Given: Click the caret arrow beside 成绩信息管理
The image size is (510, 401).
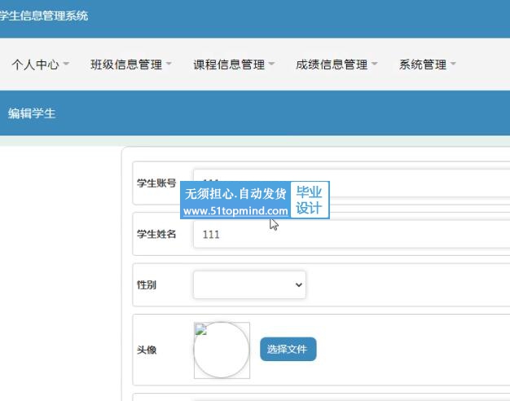Looking at the screenshot, I should pos(375,64).
